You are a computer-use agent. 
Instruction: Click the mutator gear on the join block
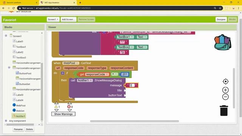click(104, 32)
